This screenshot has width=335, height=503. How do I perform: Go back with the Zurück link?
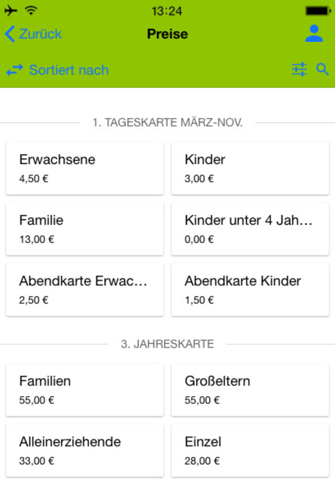point(40,34)
